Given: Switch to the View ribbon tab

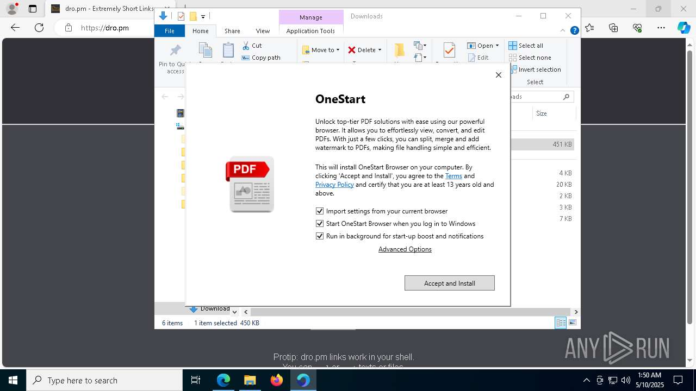Looking at the screenshot, I should click(263, 31).
